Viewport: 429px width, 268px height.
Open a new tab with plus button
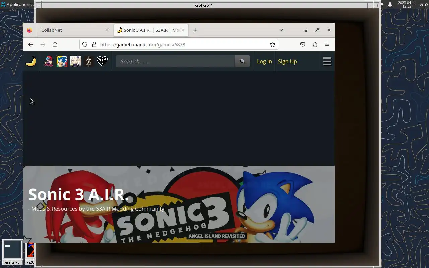(x=195, y=30)
